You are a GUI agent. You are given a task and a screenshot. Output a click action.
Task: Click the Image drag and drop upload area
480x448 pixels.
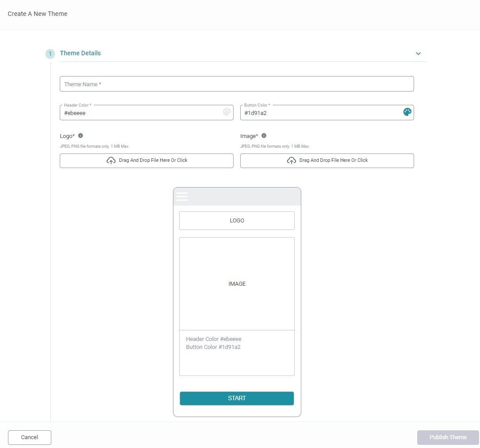click(327, 161)
